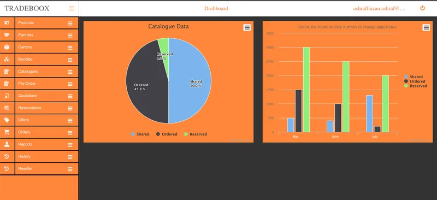
Task: Toggle sidebar with header hamburger icon
Action: [x=72, y=8]
